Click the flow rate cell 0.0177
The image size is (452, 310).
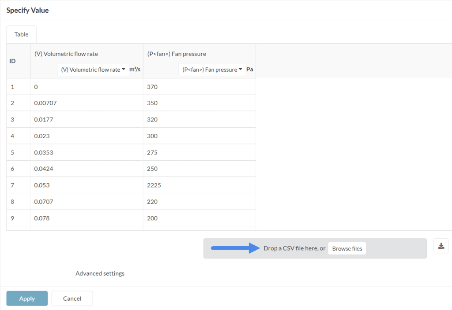point(87,119)
